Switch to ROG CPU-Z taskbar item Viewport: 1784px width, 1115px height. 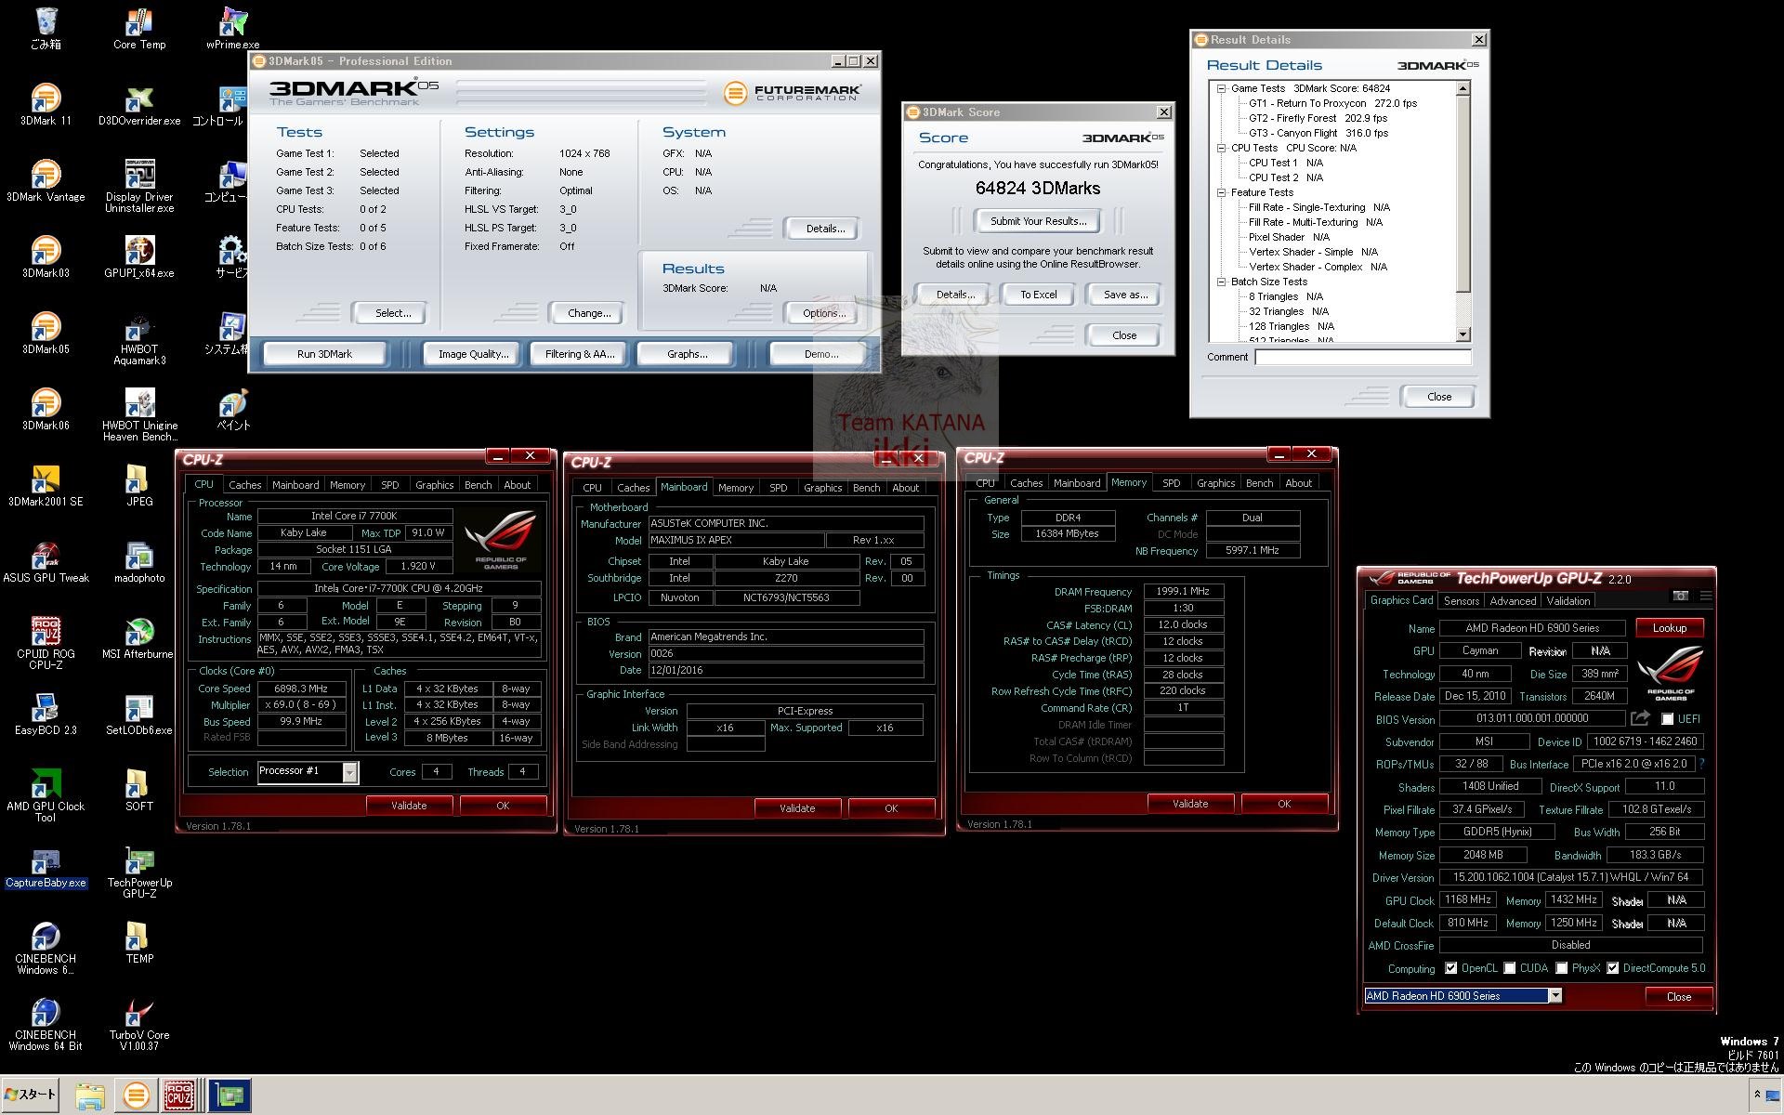point(179,1095)
